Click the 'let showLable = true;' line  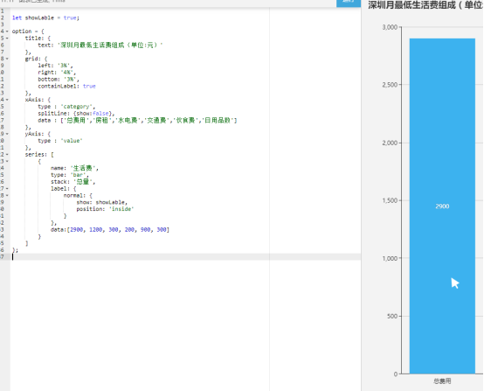point(45,17)
